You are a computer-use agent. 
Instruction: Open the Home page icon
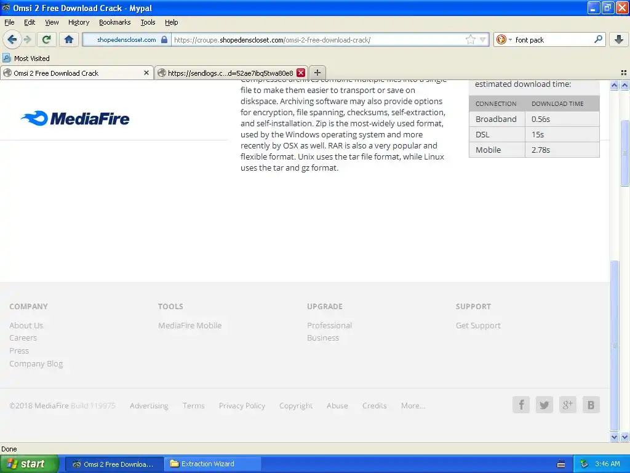pos(69,39)
